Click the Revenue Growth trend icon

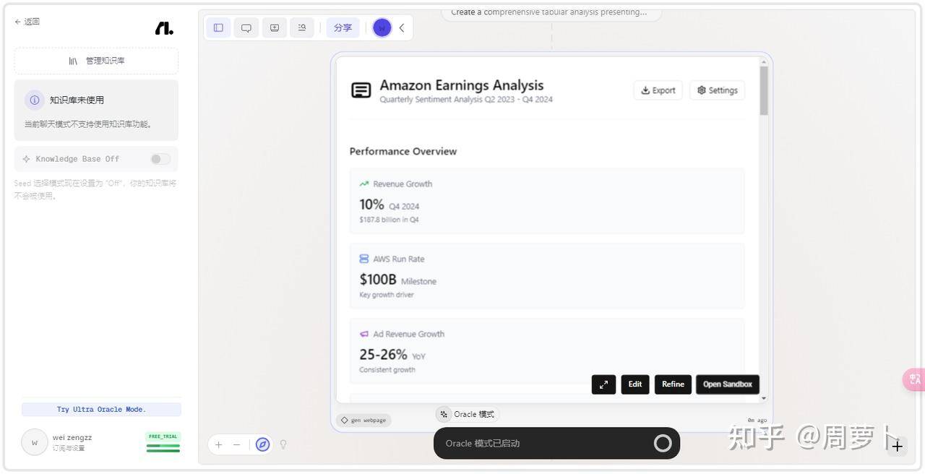click(x=364, y=184)
